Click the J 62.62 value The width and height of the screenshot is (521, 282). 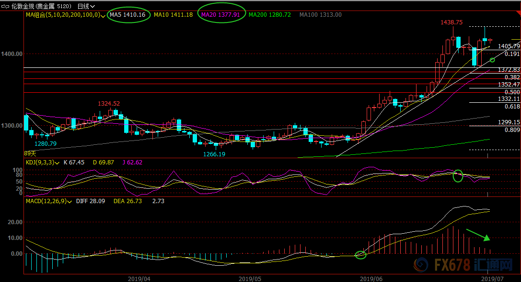pos(132,163)
